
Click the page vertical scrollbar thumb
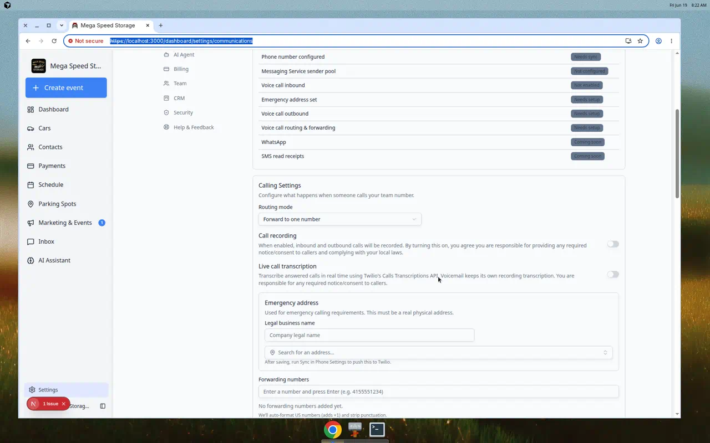[677, 153]
